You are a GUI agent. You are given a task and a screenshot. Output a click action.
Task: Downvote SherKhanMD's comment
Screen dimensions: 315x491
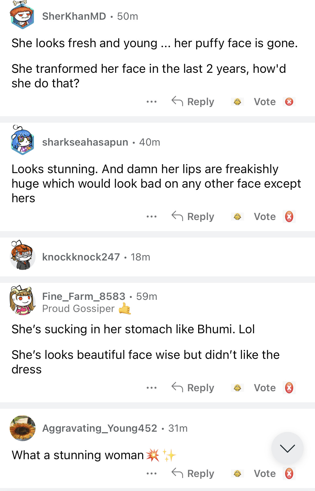pos(289,102)
